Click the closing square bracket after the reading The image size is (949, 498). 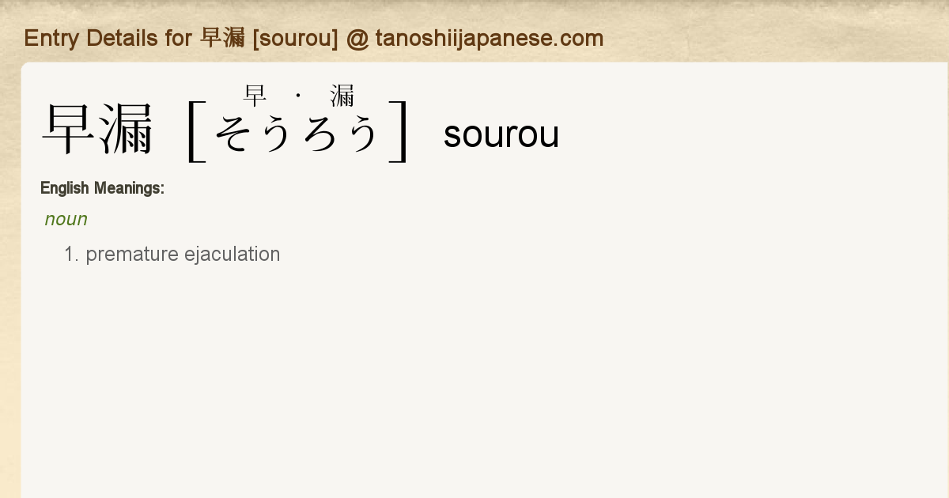(399, 132)
